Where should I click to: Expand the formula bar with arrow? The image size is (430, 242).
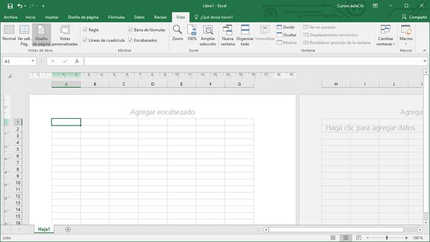[425, 61]
